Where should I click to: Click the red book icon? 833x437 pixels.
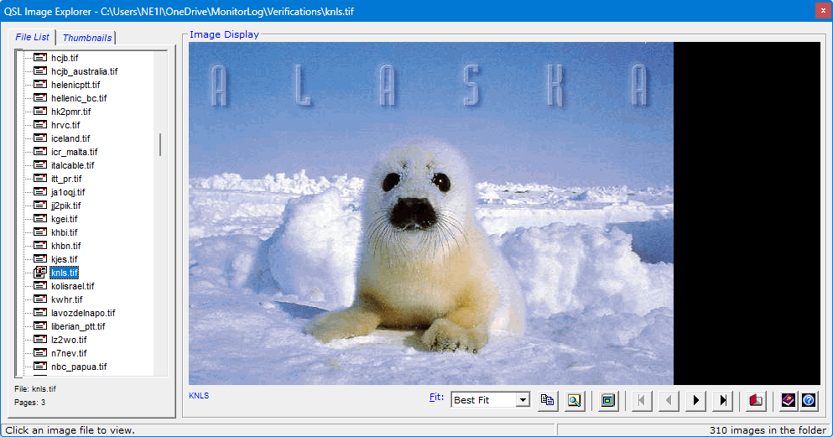click(x=756, y=400)
